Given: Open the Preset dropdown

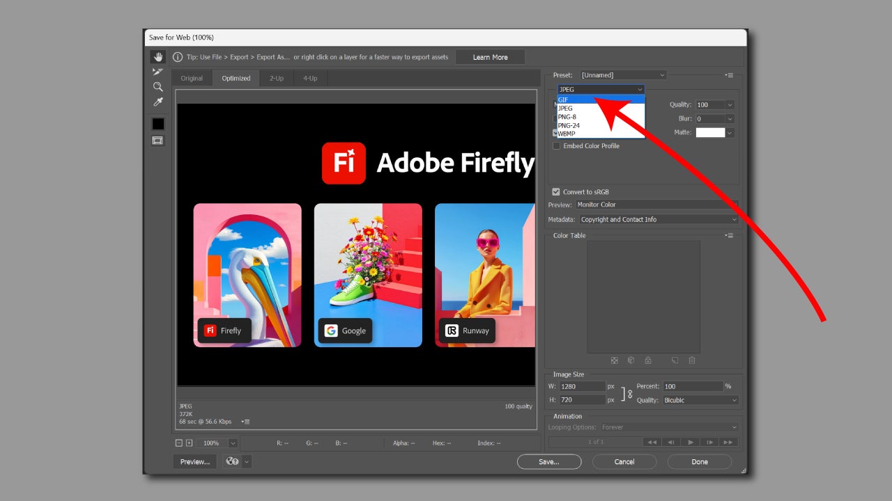Looking at the screenshot, I should tap(623, 75).
